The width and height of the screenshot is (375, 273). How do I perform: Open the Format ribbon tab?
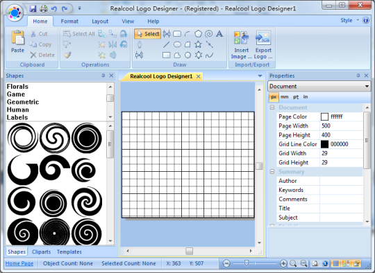[69, 21]
